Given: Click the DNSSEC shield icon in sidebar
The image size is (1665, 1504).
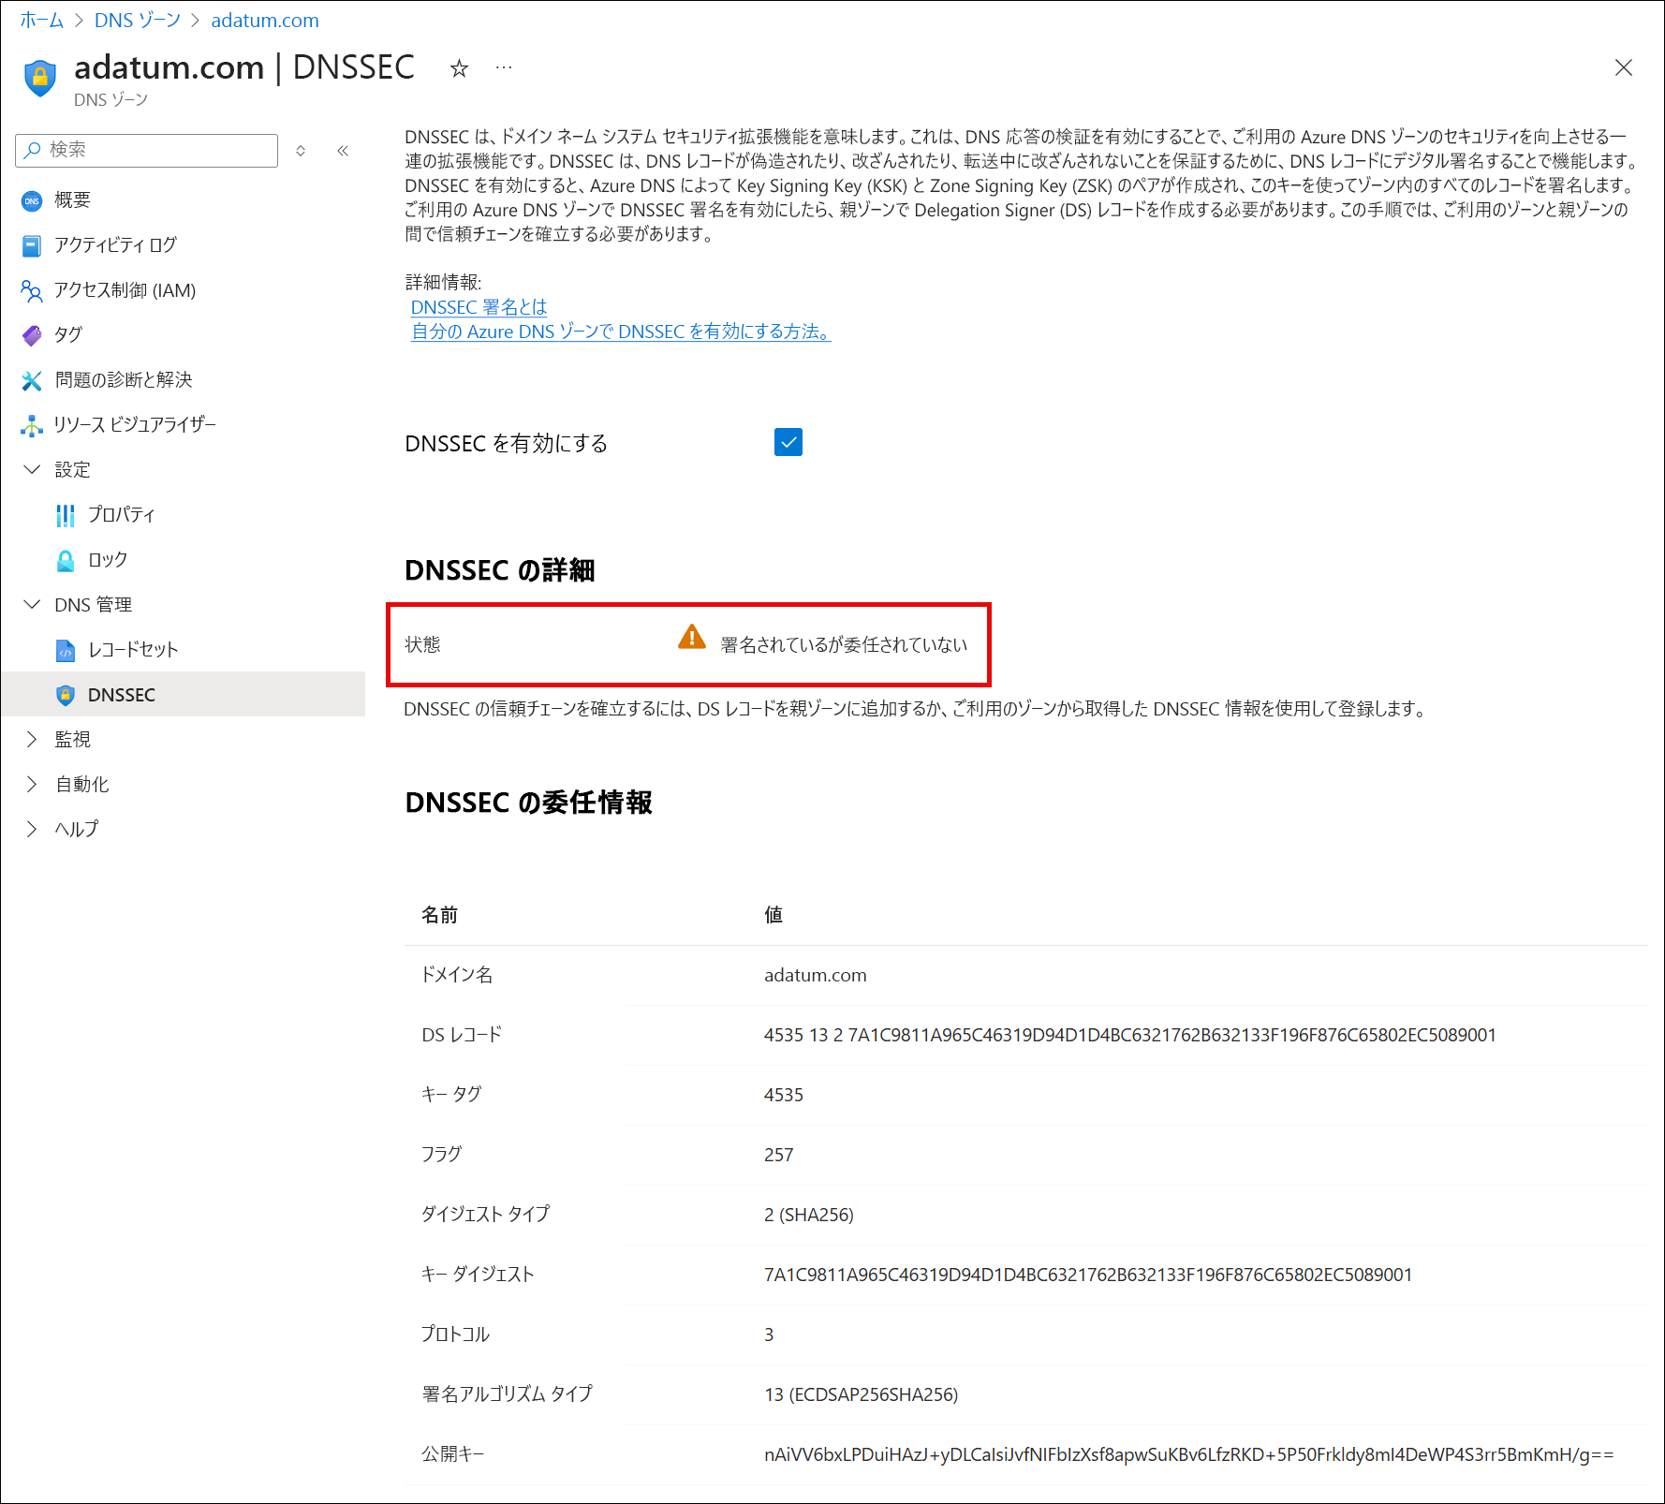Looking at the screenshot, I should click(x=66, y=695).
